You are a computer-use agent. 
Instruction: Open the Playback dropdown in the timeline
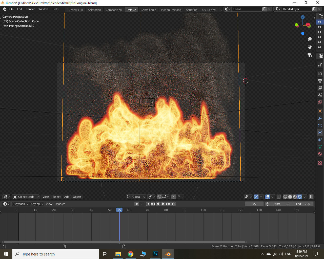[x=20, y=204]
